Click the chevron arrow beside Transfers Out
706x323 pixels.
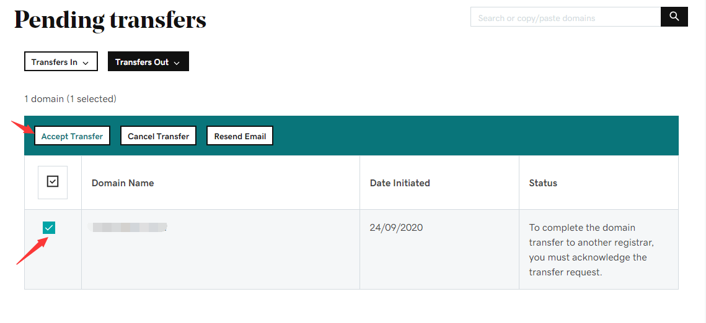(x=177, y=62)
